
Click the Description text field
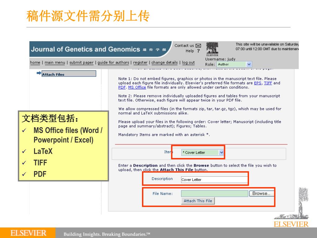[x=214, y=179]
